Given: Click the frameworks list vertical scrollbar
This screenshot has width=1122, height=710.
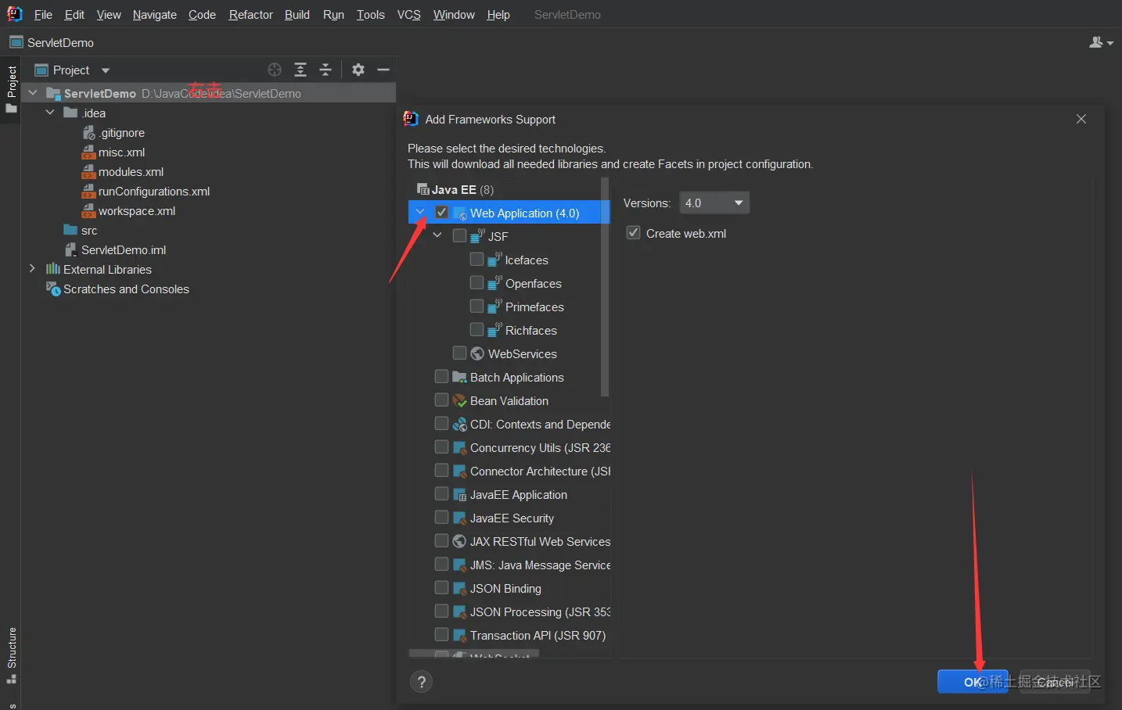Looking at the screenshot, I should (x=605, y=288).
